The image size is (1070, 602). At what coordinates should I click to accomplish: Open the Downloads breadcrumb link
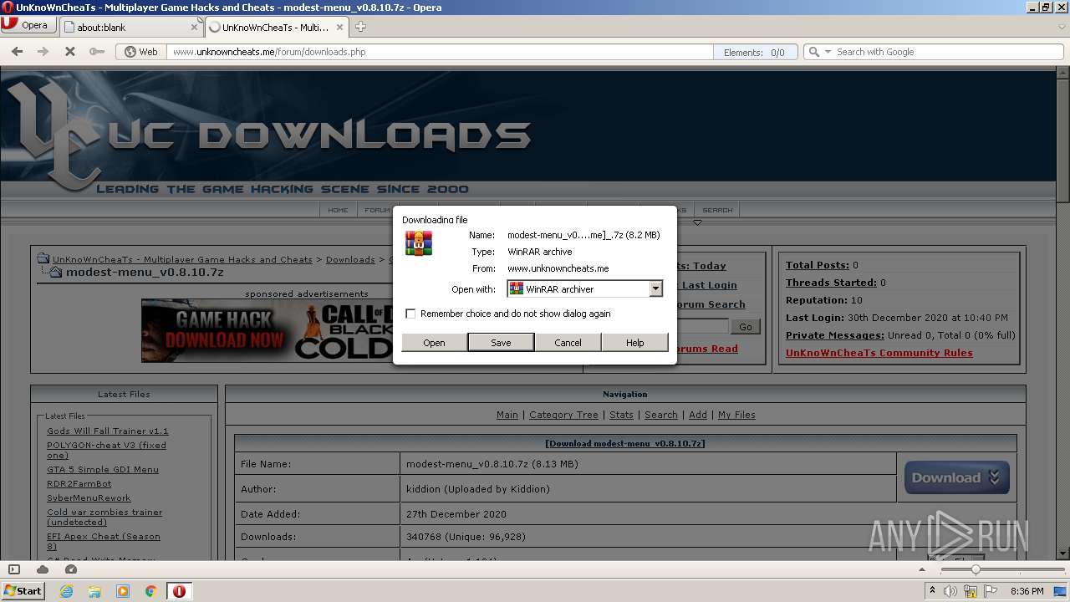[x=350, y=259]
